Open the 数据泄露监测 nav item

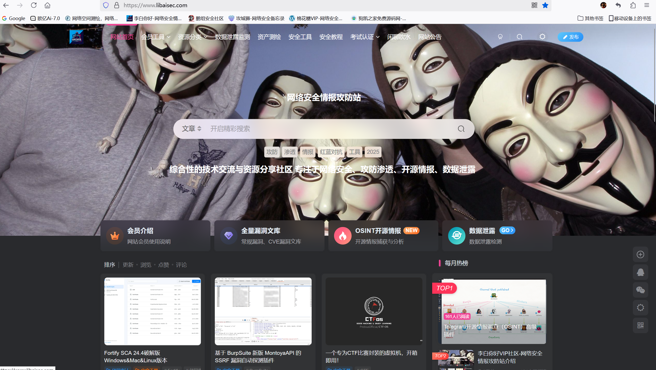pyautogui.click(x=233, y=37)
